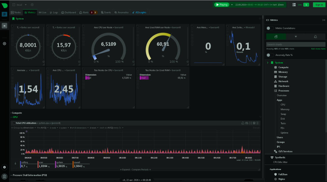The height and width of the screenshot is (182, 327).
Task: Expand Total CPU utilization chart to fullscreen
Action: click(x=250, y=123)
